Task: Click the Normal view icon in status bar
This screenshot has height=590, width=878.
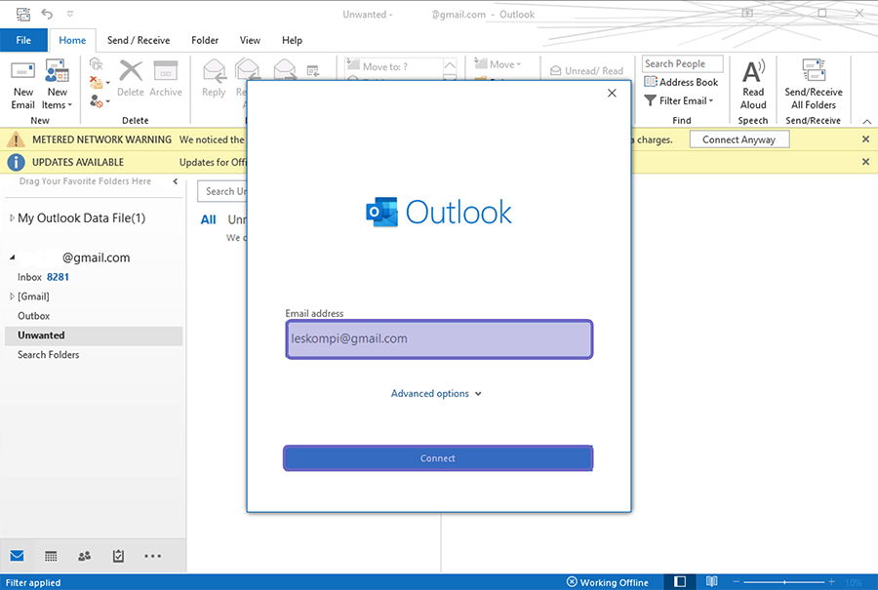Action: 680,582
